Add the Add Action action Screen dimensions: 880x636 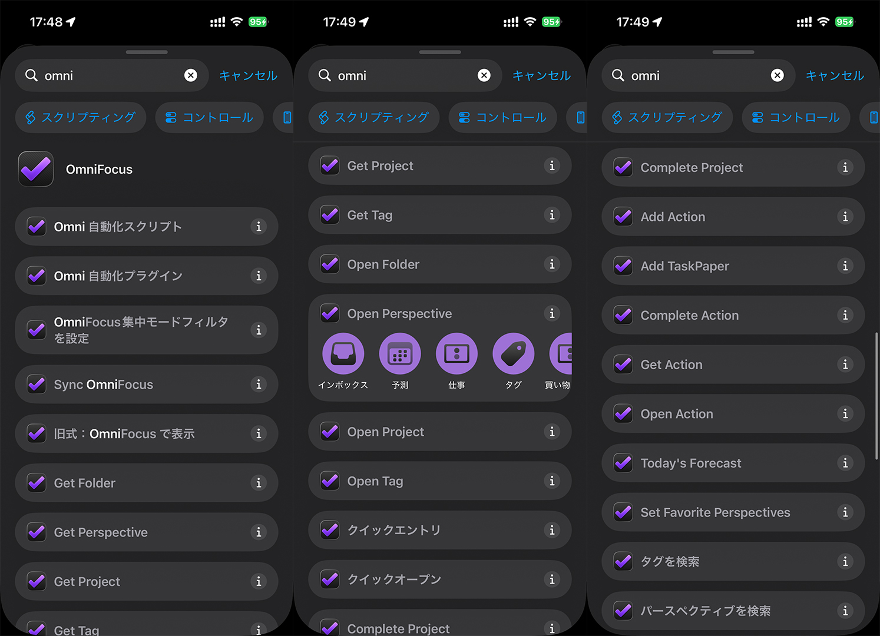[x=733, y=217]
